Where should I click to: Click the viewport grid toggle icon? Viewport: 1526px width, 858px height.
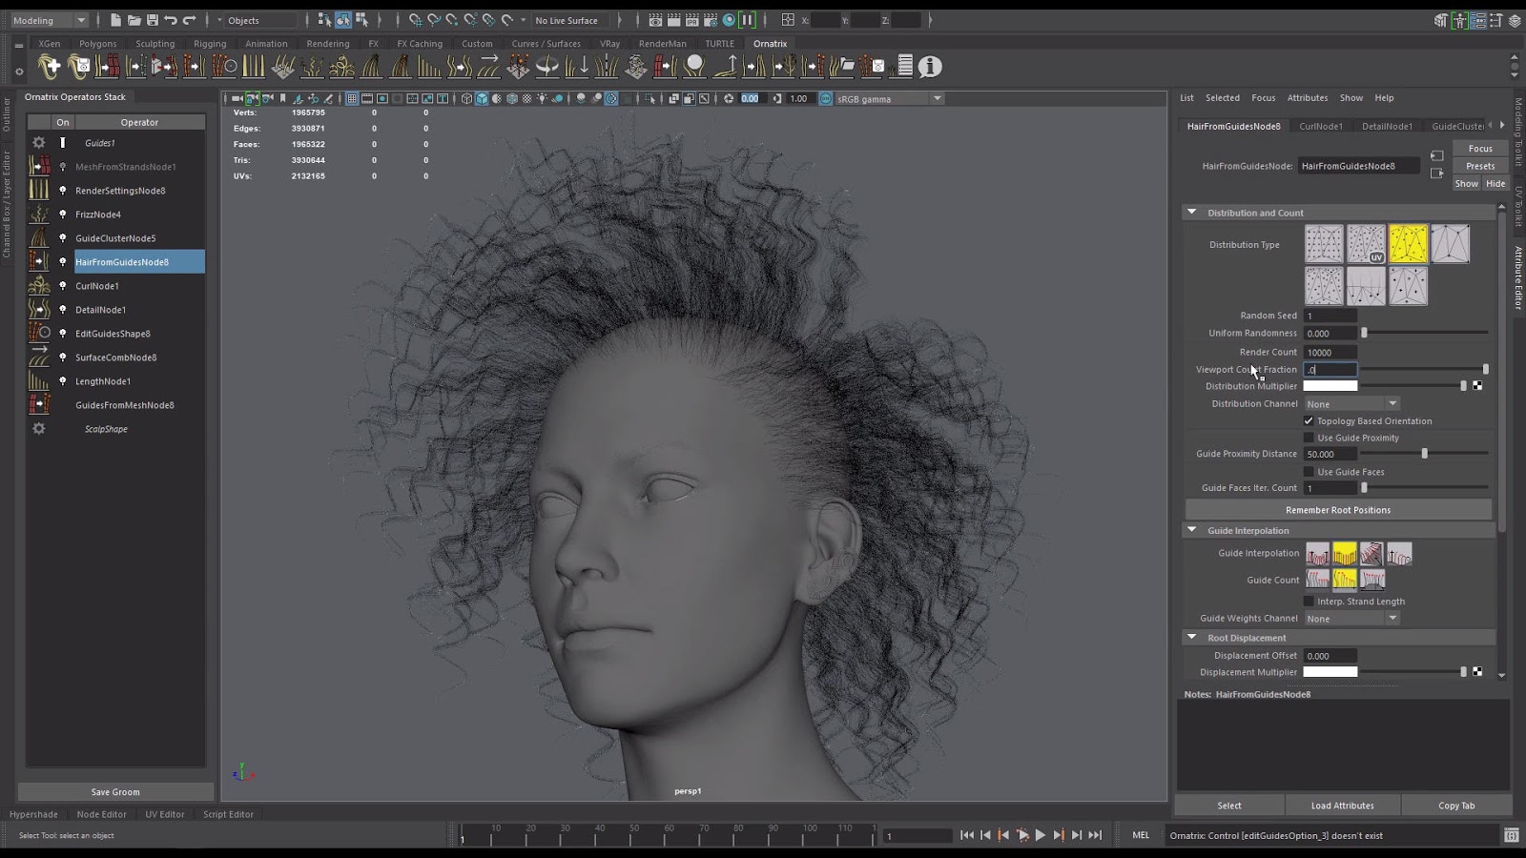pyautogui.click(x=352, y=98)
